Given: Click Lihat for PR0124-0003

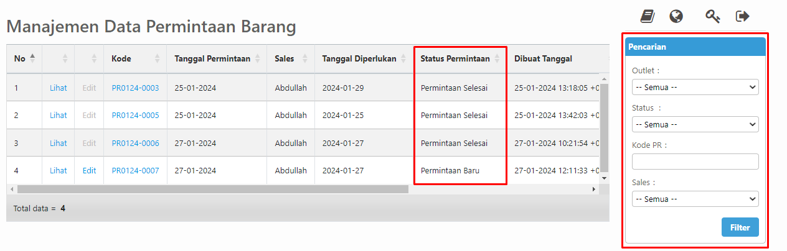Looking at the screenshot, I should point(59,88).
